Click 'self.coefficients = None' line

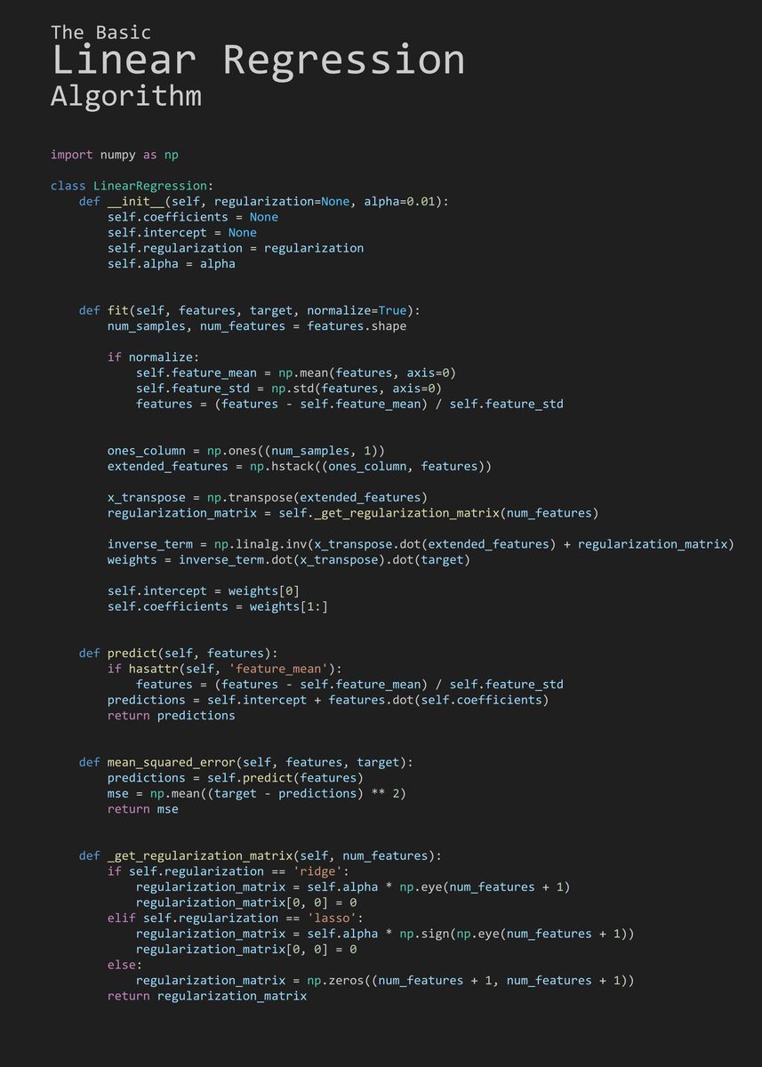point(193,217)
